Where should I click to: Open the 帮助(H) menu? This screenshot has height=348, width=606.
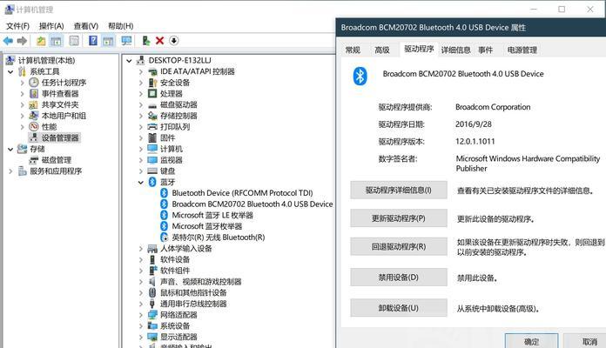(x=120, y=26)
